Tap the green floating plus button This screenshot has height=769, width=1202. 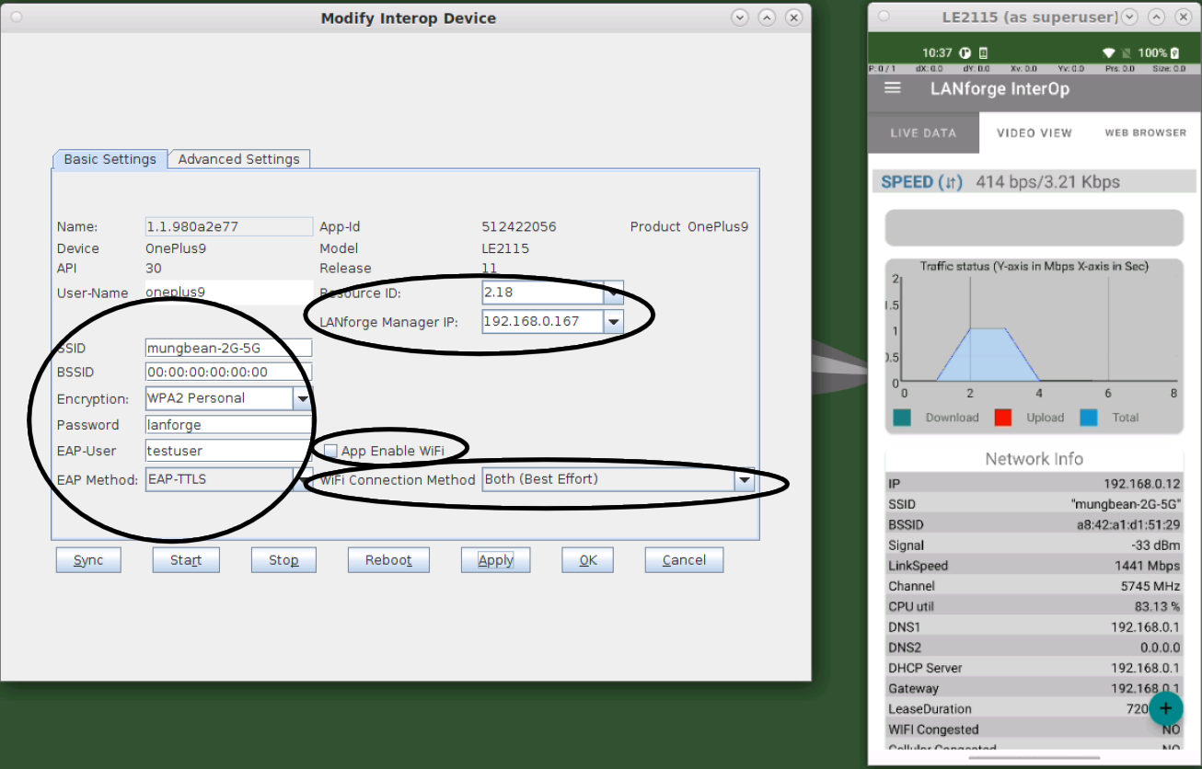pos(1165,708)
